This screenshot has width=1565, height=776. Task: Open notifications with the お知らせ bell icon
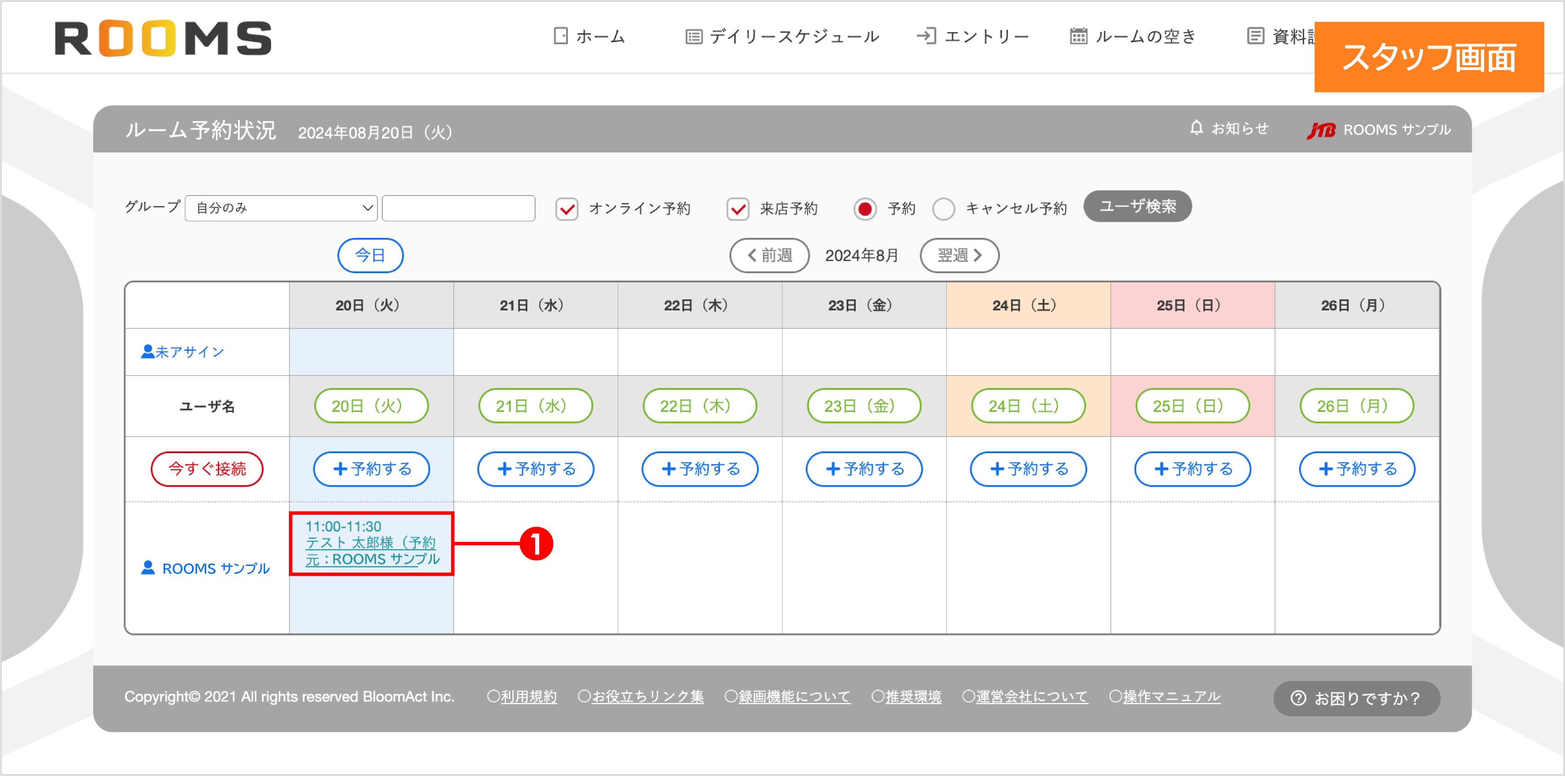tap(1196, 128)
